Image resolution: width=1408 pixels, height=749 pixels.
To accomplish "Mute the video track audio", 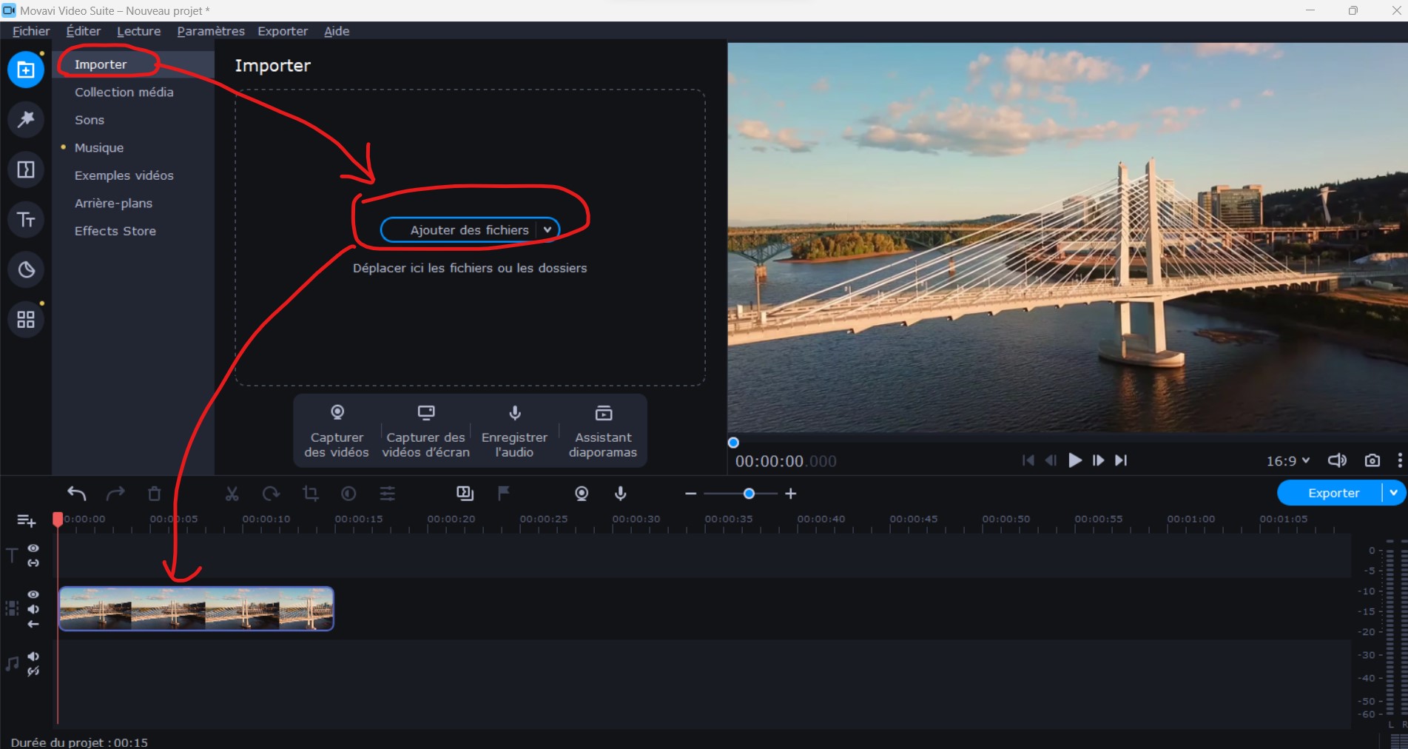I will [33, 609].
